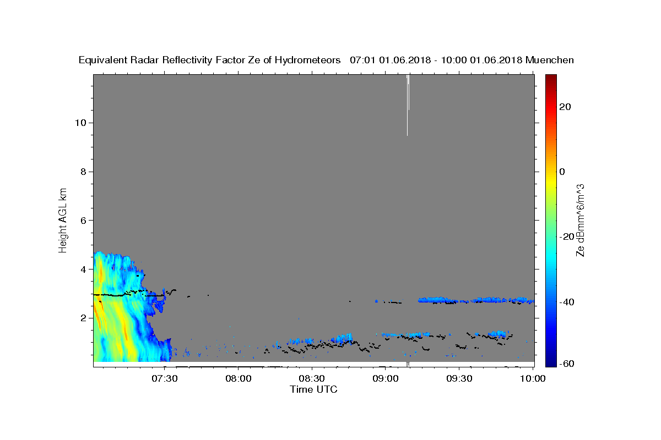
Task: Click the 'Time UTC' axis label
Action: (x=313, y=389)
